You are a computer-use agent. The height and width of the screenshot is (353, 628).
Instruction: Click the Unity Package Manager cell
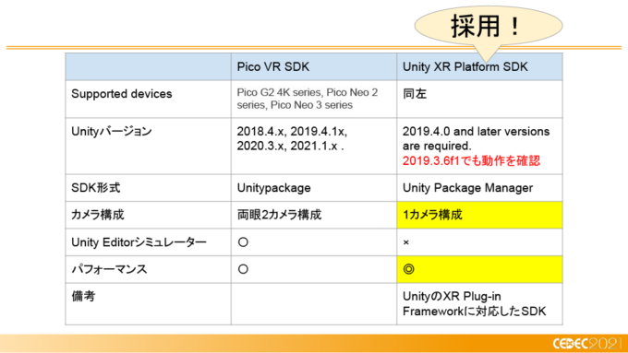coord(467,187)
